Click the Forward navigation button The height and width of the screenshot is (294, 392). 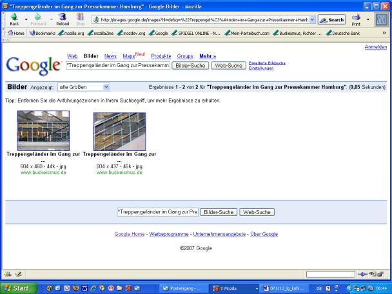[38, 19]
